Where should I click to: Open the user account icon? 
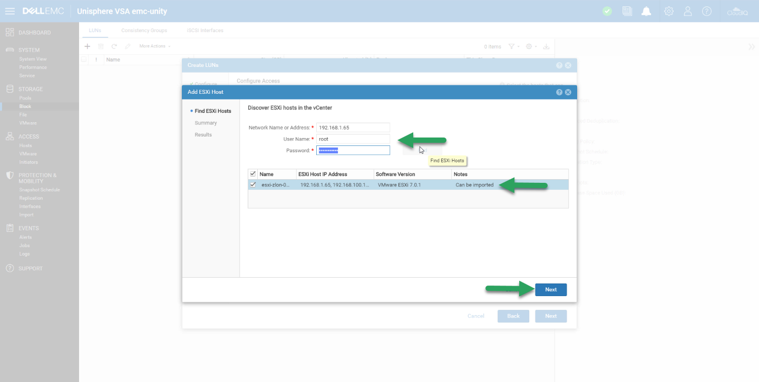(688, 11)
